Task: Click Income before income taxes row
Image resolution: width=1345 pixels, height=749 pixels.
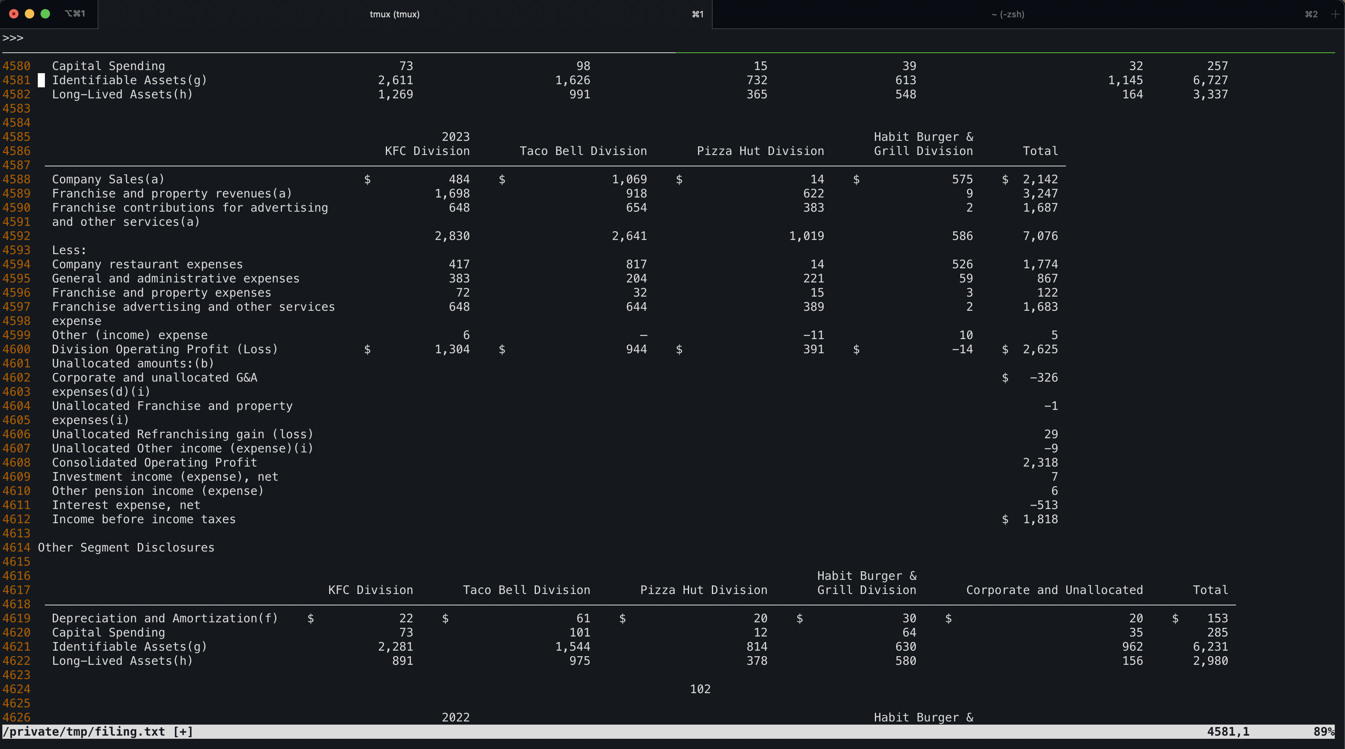Action: 144,520
